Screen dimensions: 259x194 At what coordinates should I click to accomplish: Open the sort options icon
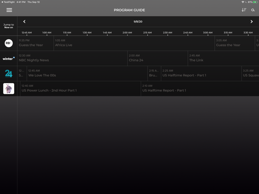[244, 10]
